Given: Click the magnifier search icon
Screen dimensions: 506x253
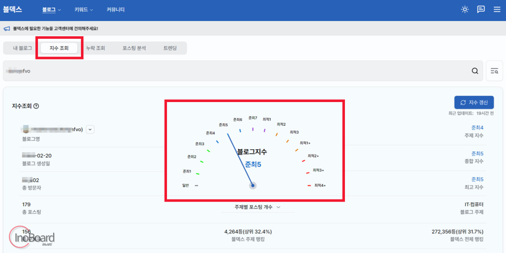Looking at the screenshot, I should tap(475, 71).
